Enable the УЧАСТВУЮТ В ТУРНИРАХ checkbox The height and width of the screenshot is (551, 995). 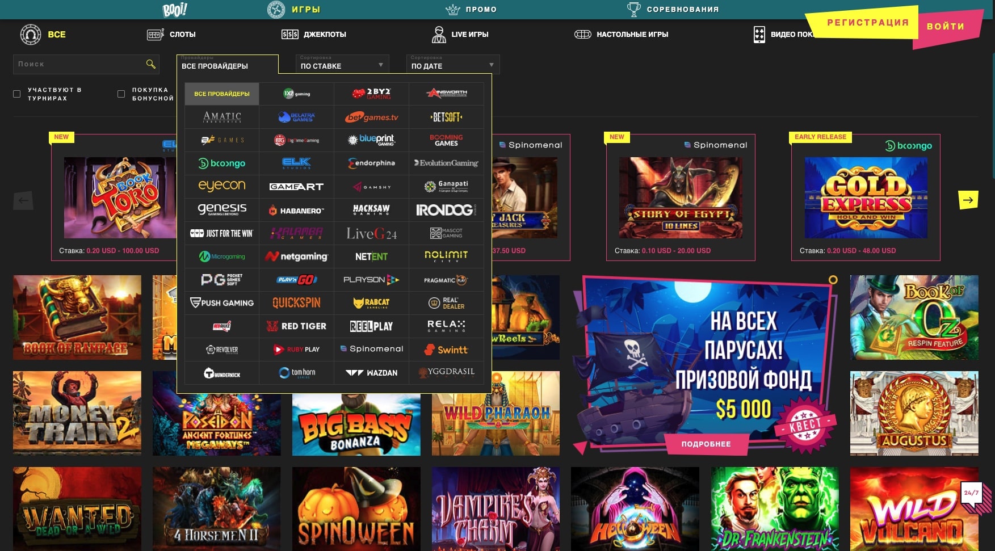point(17,94)
